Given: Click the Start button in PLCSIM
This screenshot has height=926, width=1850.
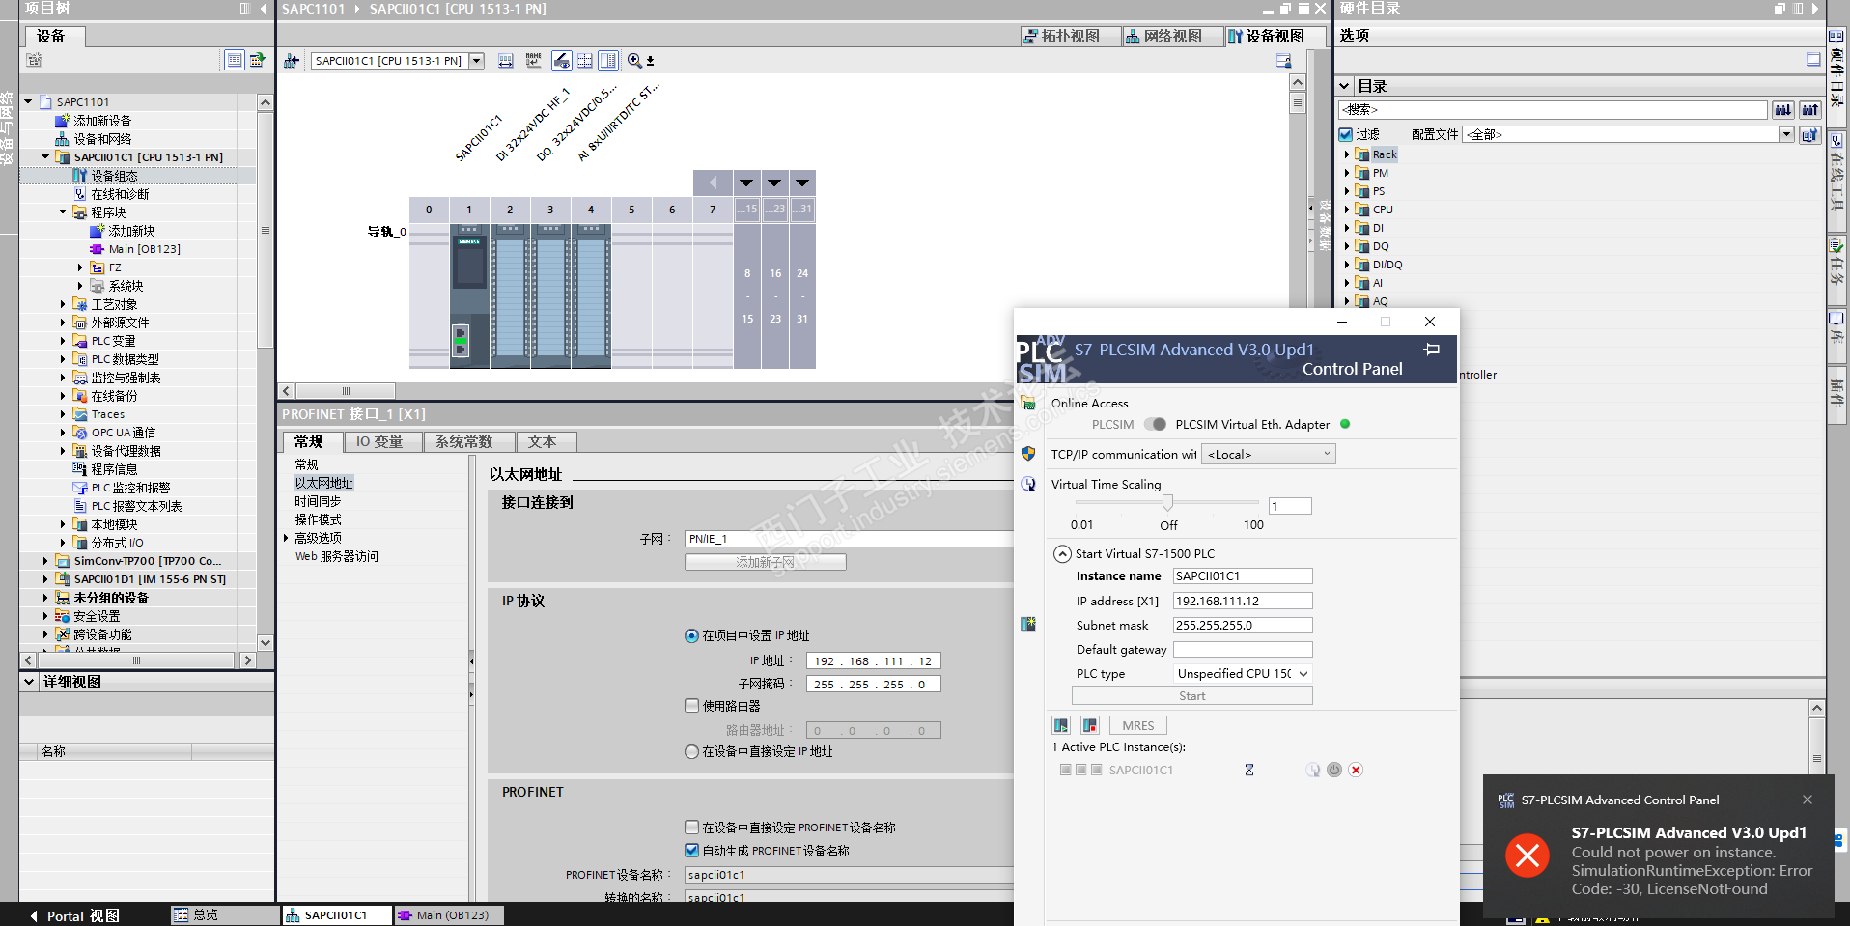Looking at the screenshot, I should (1192, 696).
